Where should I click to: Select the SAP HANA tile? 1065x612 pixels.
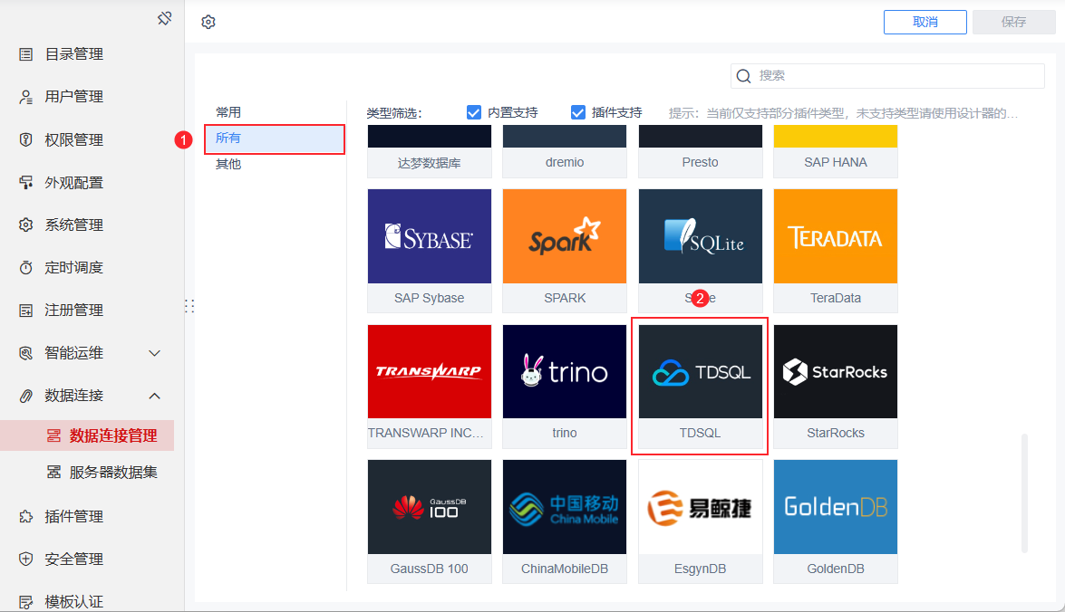[836, 151]
